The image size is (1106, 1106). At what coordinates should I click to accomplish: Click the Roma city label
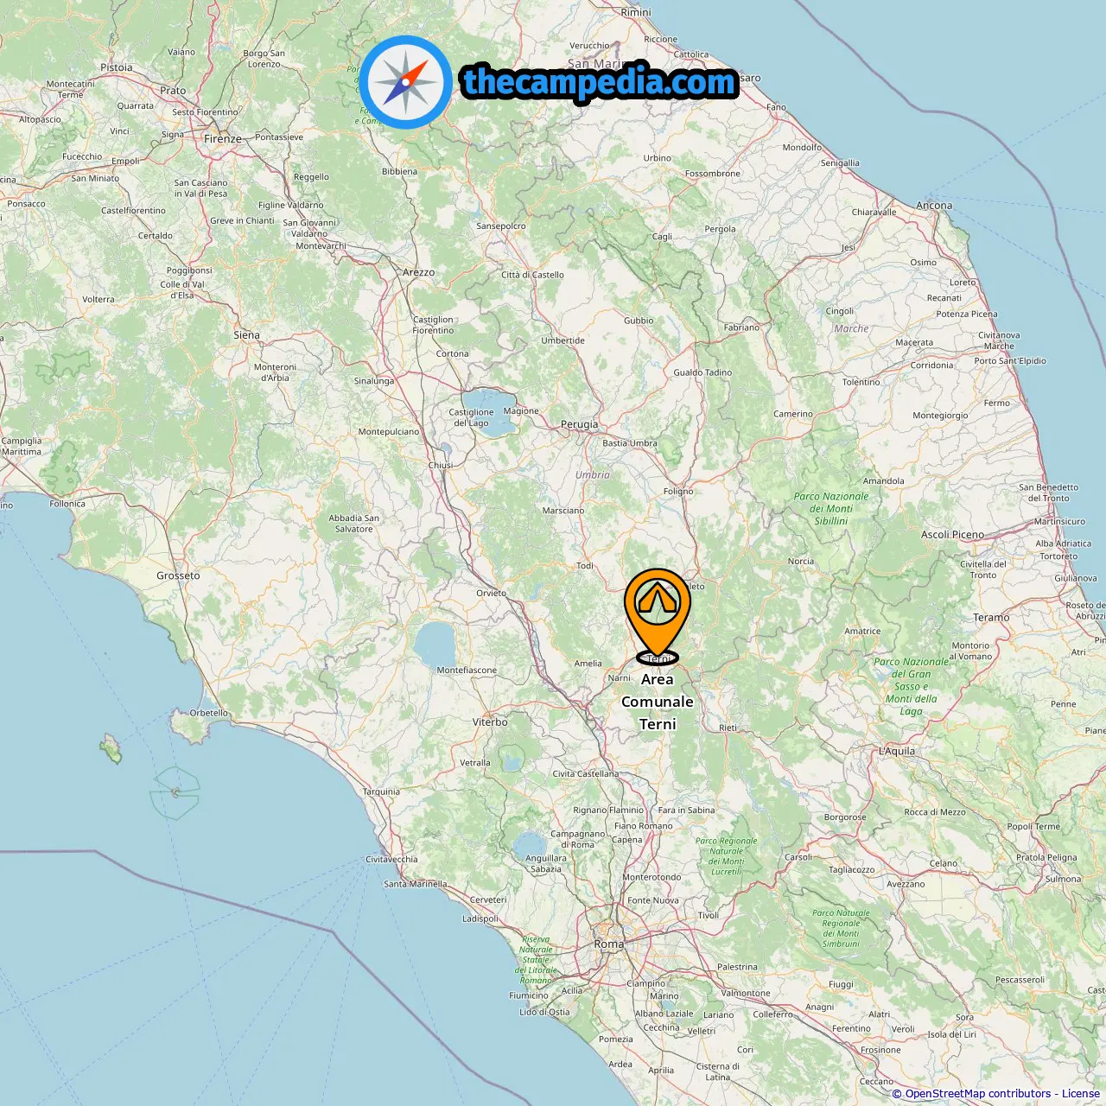coord(608,944)
